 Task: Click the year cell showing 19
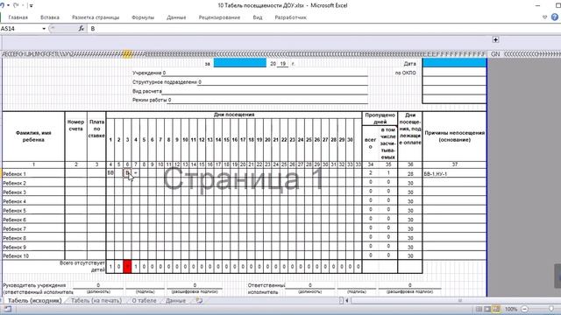(282, 64)
